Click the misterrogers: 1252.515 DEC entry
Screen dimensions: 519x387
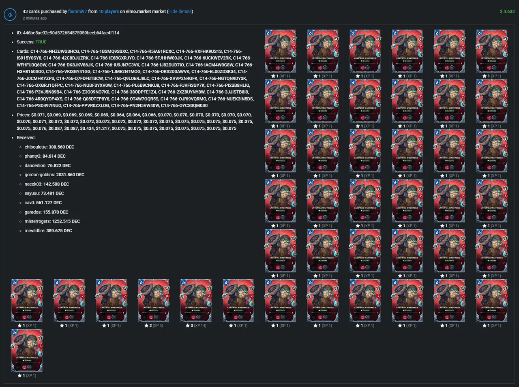click(x=52, y=222)
